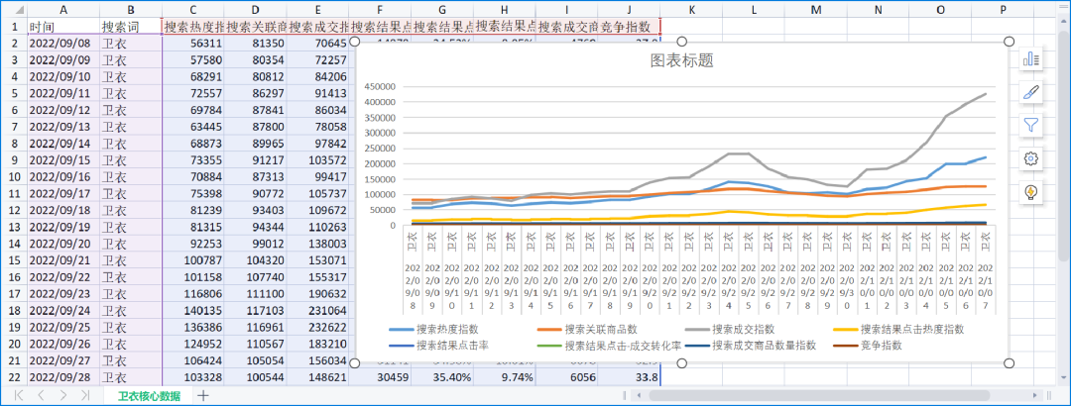The width and height of the screenshot is (1071, 406).
Task: Click the lightbulb chart suggestion button
Action: click(x=1031, y=192)
